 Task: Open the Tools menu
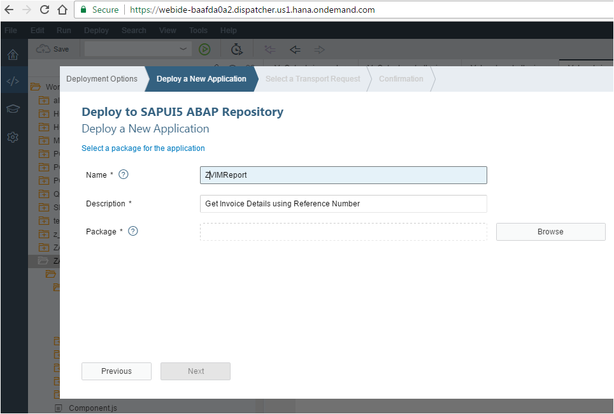click(198, 31)
